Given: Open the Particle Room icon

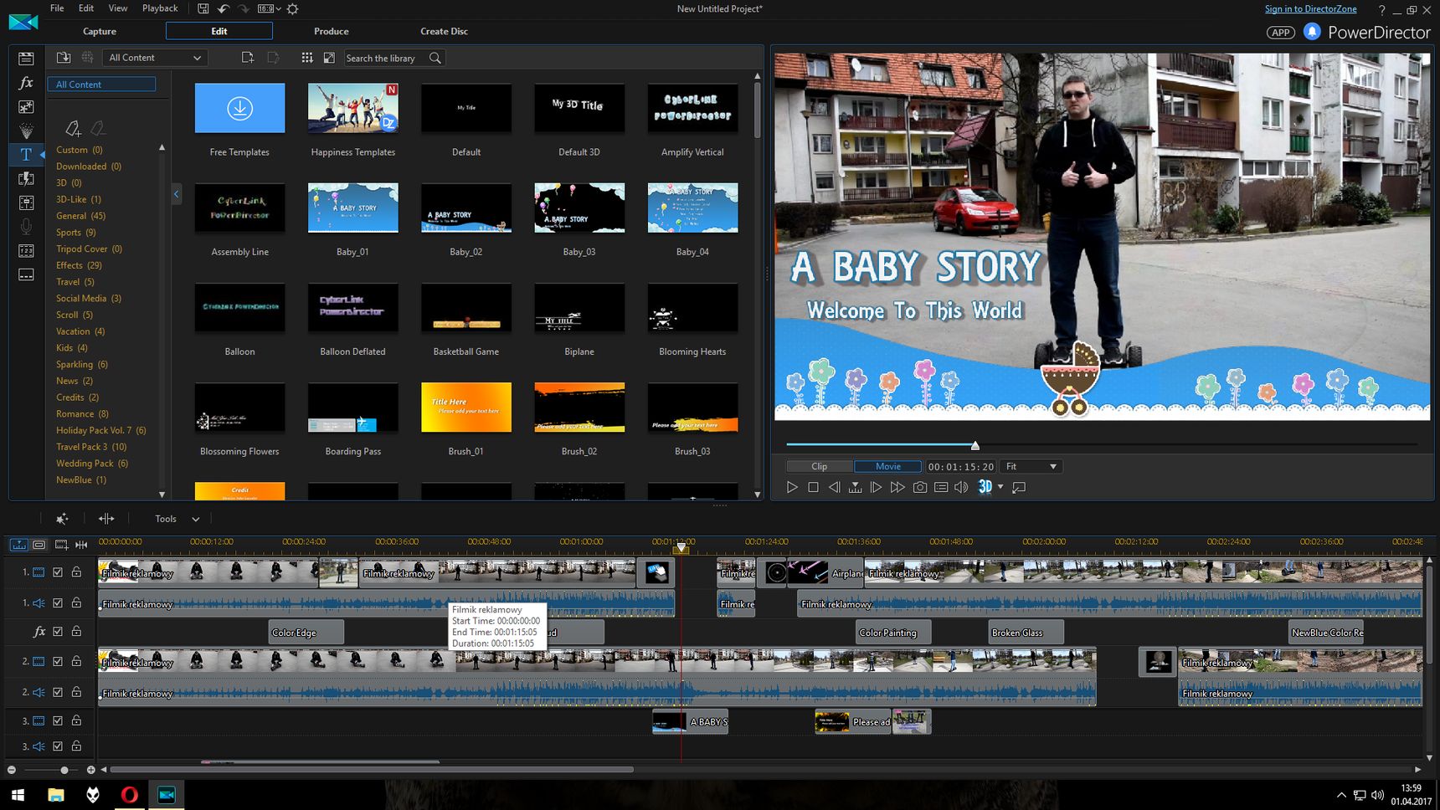Looking at the screenshot, I should pyautogui.click(x=26, y=131).
